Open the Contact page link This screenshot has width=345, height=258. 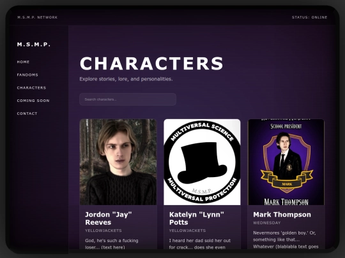[x=27, y=113]
